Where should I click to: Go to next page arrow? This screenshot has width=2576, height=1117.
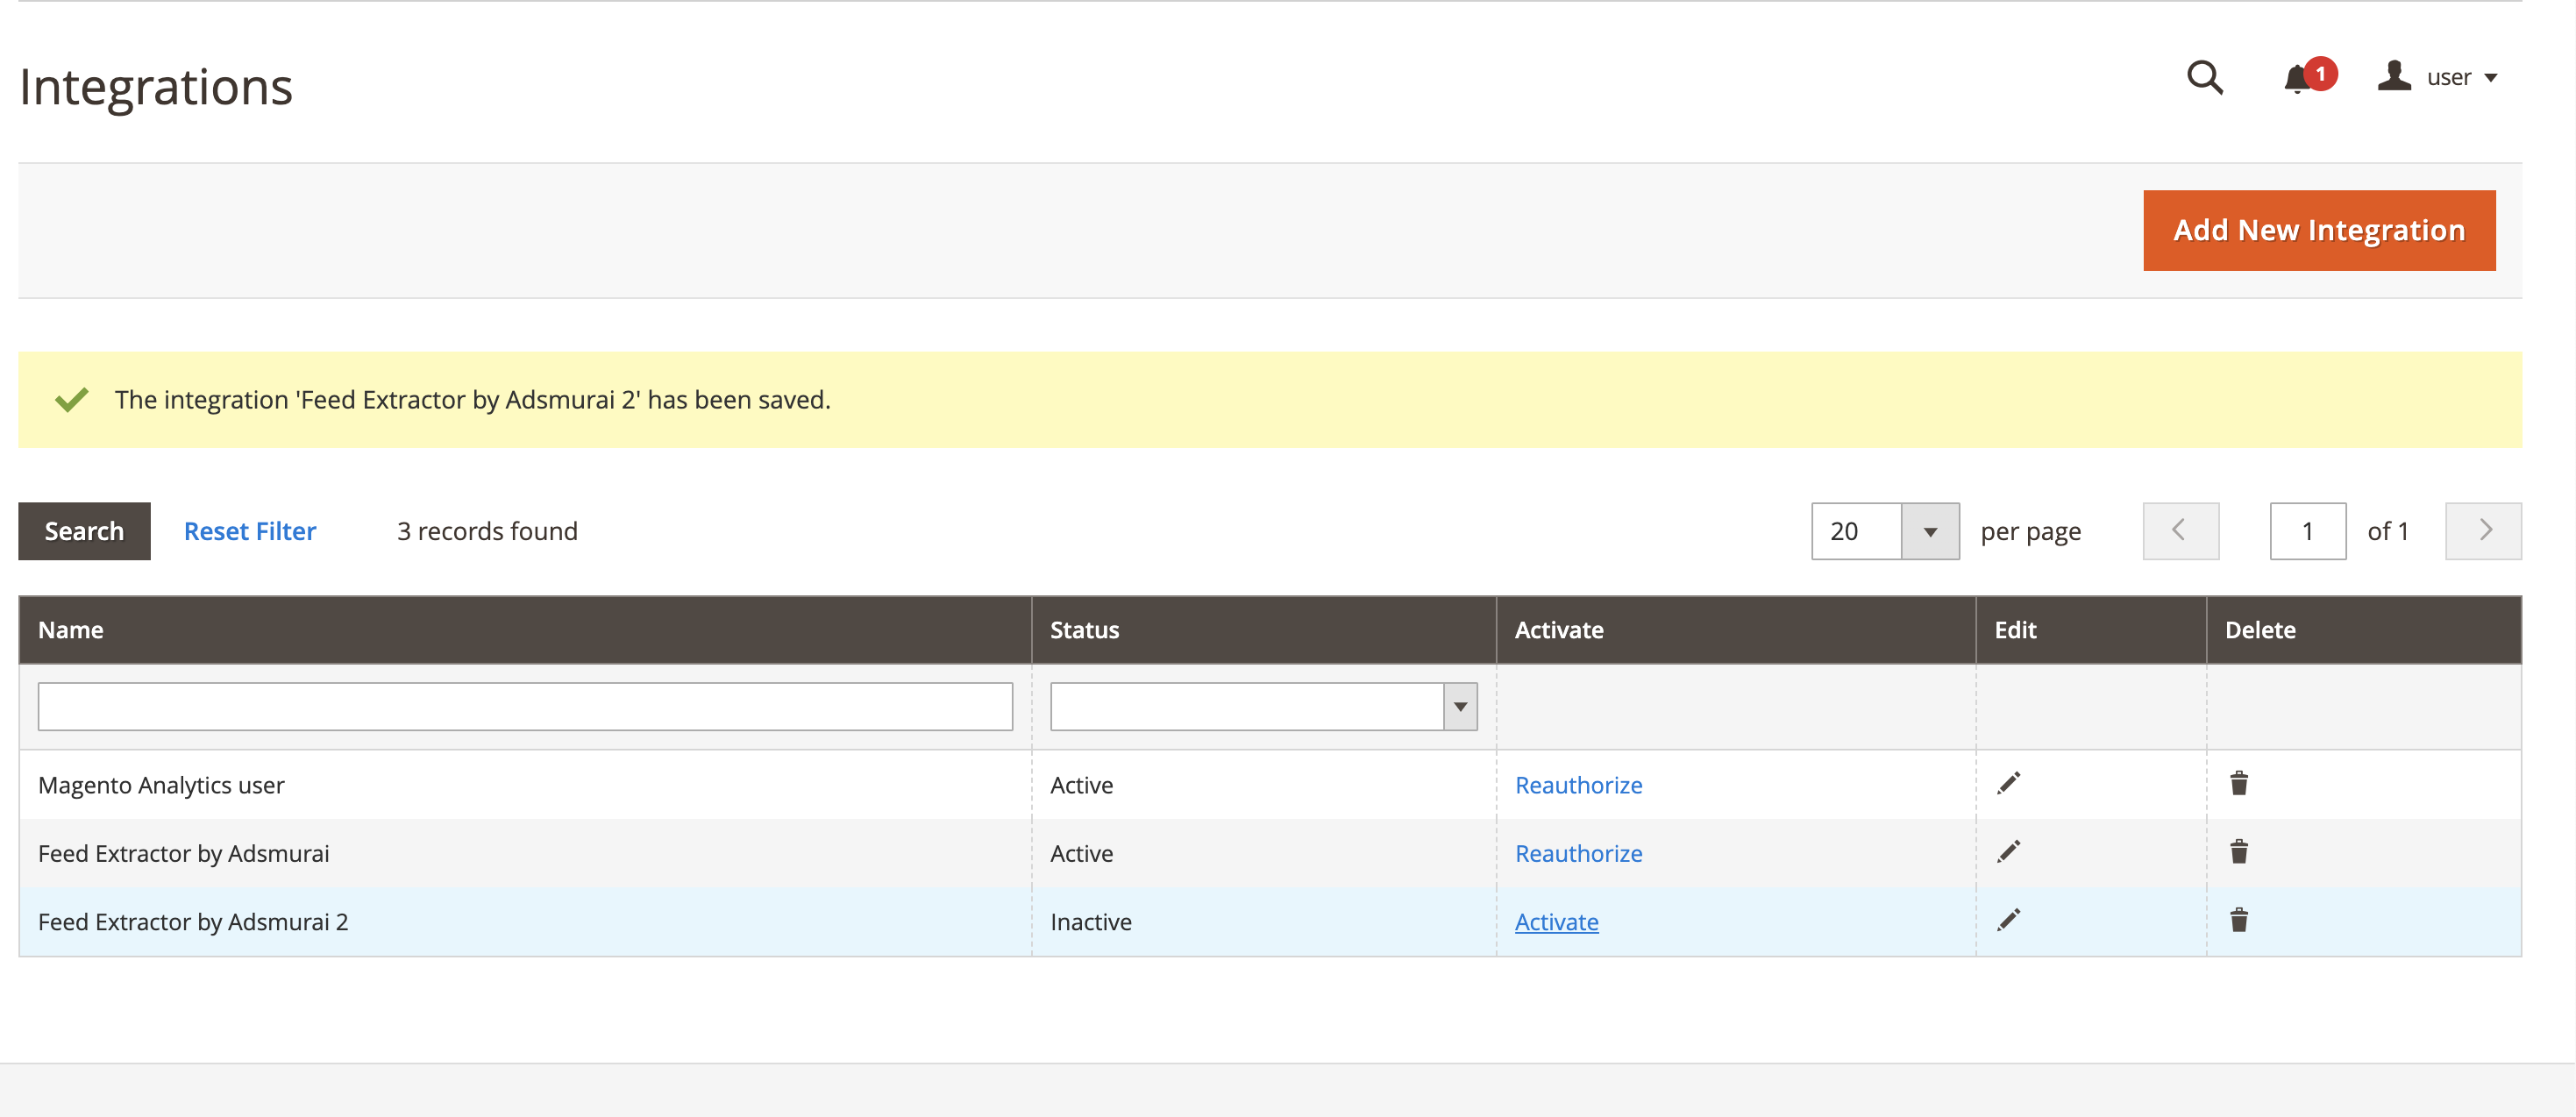pos(2483,531)
